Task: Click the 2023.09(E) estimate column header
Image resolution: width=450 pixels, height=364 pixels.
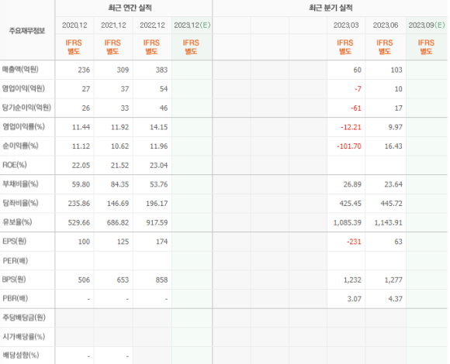Action: [427, 26]
